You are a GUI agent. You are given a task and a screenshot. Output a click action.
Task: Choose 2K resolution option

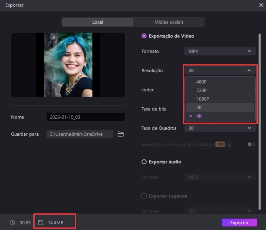[x=220, y=107]
